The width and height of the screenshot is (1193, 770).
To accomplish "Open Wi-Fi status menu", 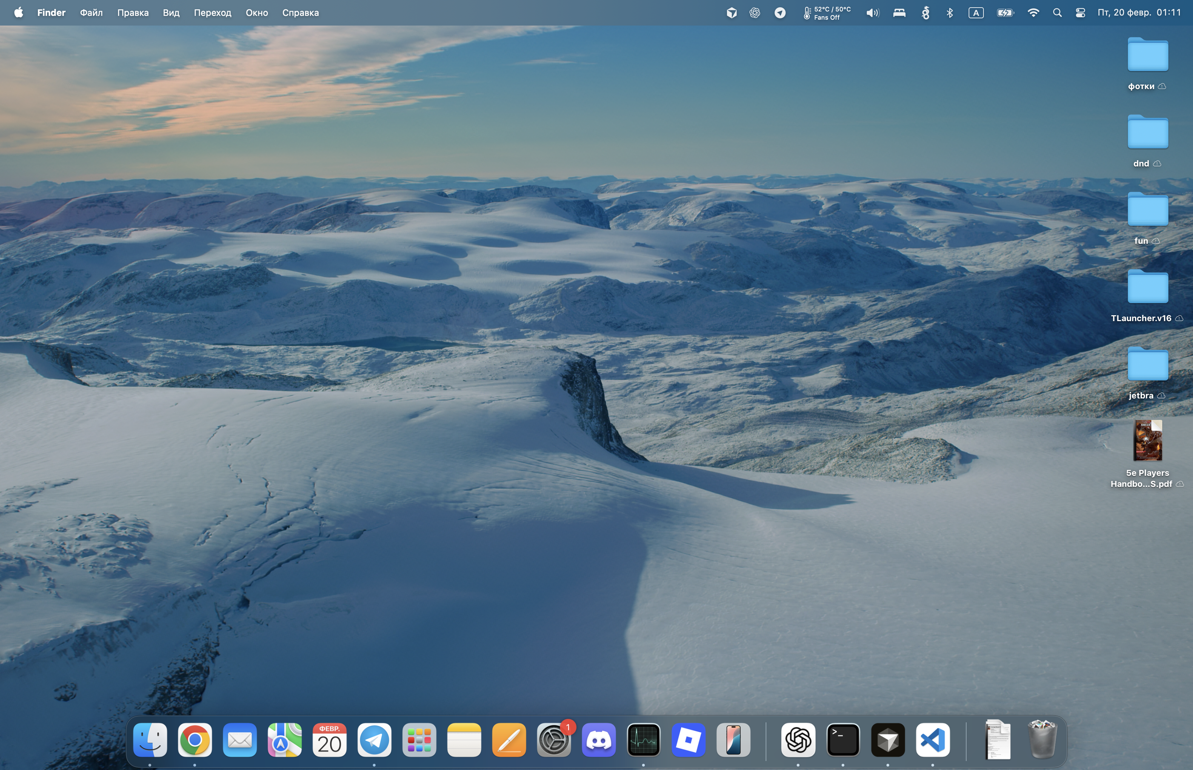I will click(1033, 13).
